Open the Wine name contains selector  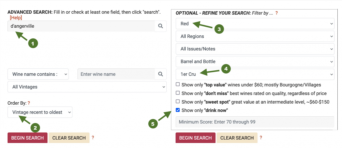[x=38, y=74]
